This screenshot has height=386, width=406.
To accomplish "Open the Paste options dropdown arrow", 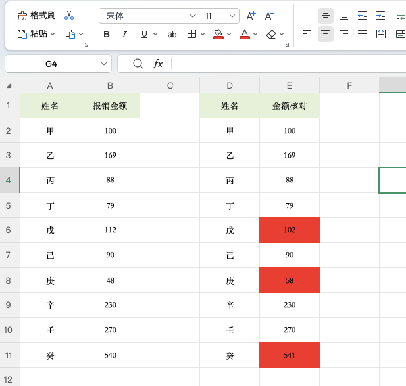I will click(x=53, y=34).
